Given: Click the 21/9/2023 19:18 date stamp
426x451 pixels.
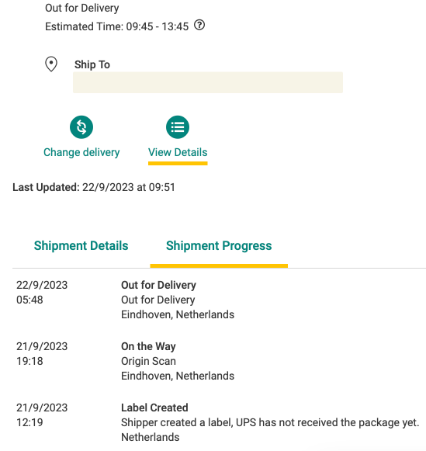Looking at the screenshot, I should pos(42,353).
